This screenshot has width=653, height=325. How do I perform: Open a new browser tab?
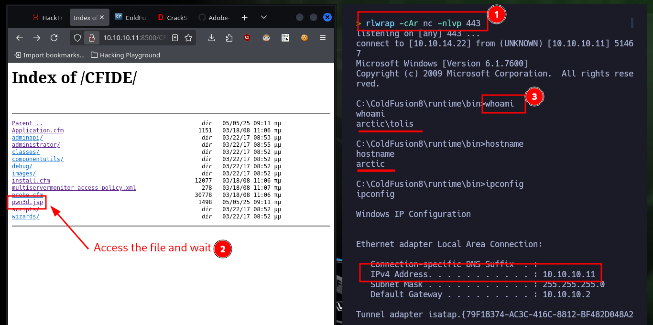click(x=244, y=17)
